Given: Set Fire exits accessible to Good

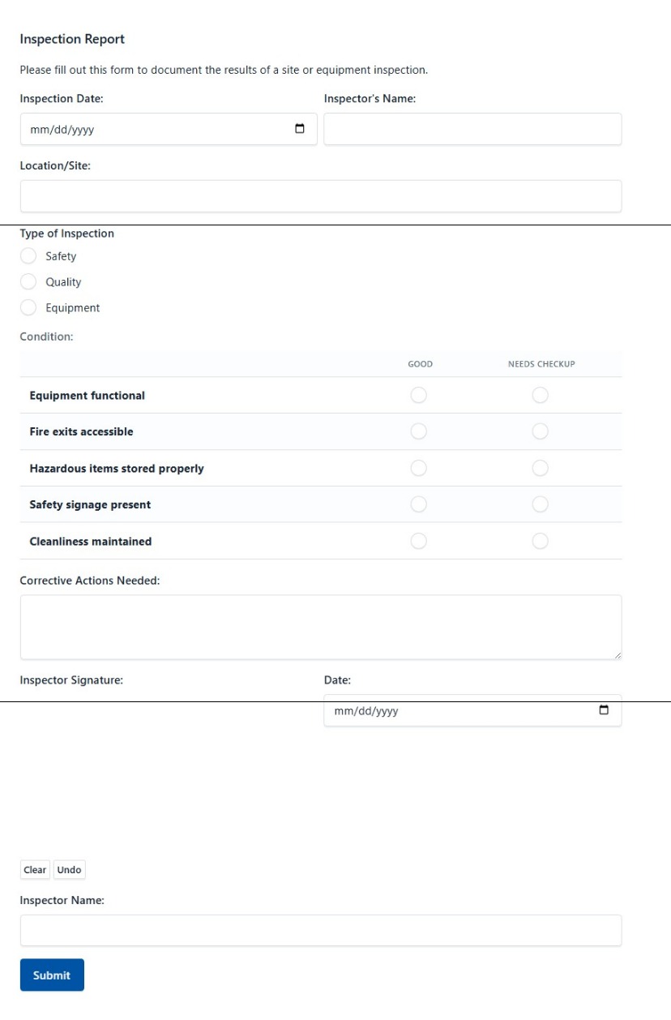Looking at the screenshot, I should (418, 431).
